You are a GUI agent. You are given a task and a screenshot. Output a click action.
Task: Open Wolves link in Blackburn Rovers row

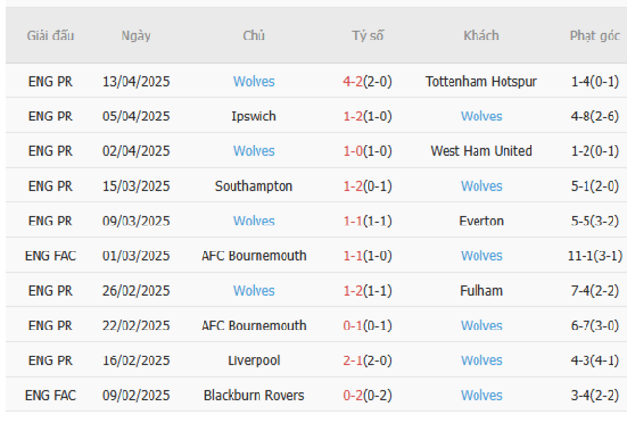(x=481, y=395)
